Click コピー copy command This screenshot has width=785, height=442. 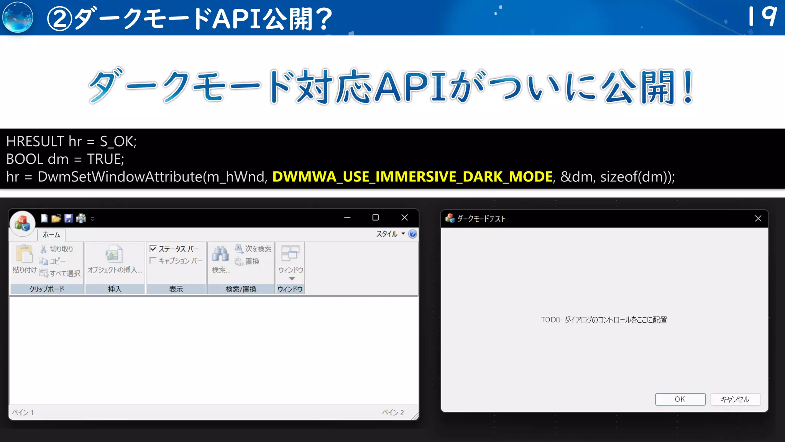click(53, 261)
